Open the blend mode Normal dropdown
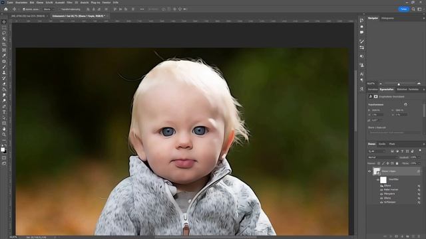 coord(383,157)
